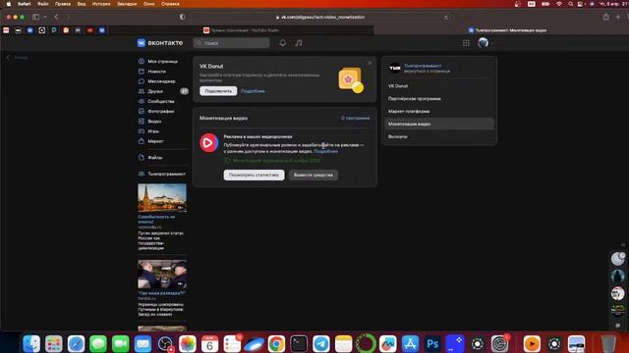Image resolution: width=629 pixels, height=353 pixels.
Task: Open Finder from the Dock
Action: pos(31,343)
